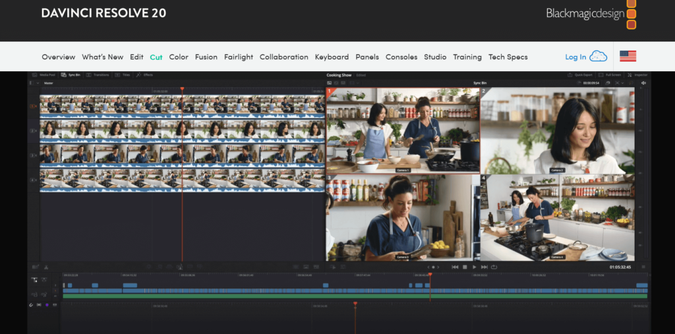Image resolution: width=675 pixels, height=334 pixels.
Task: Enter Full Screen viewer mode
Action: pos(610,75)
